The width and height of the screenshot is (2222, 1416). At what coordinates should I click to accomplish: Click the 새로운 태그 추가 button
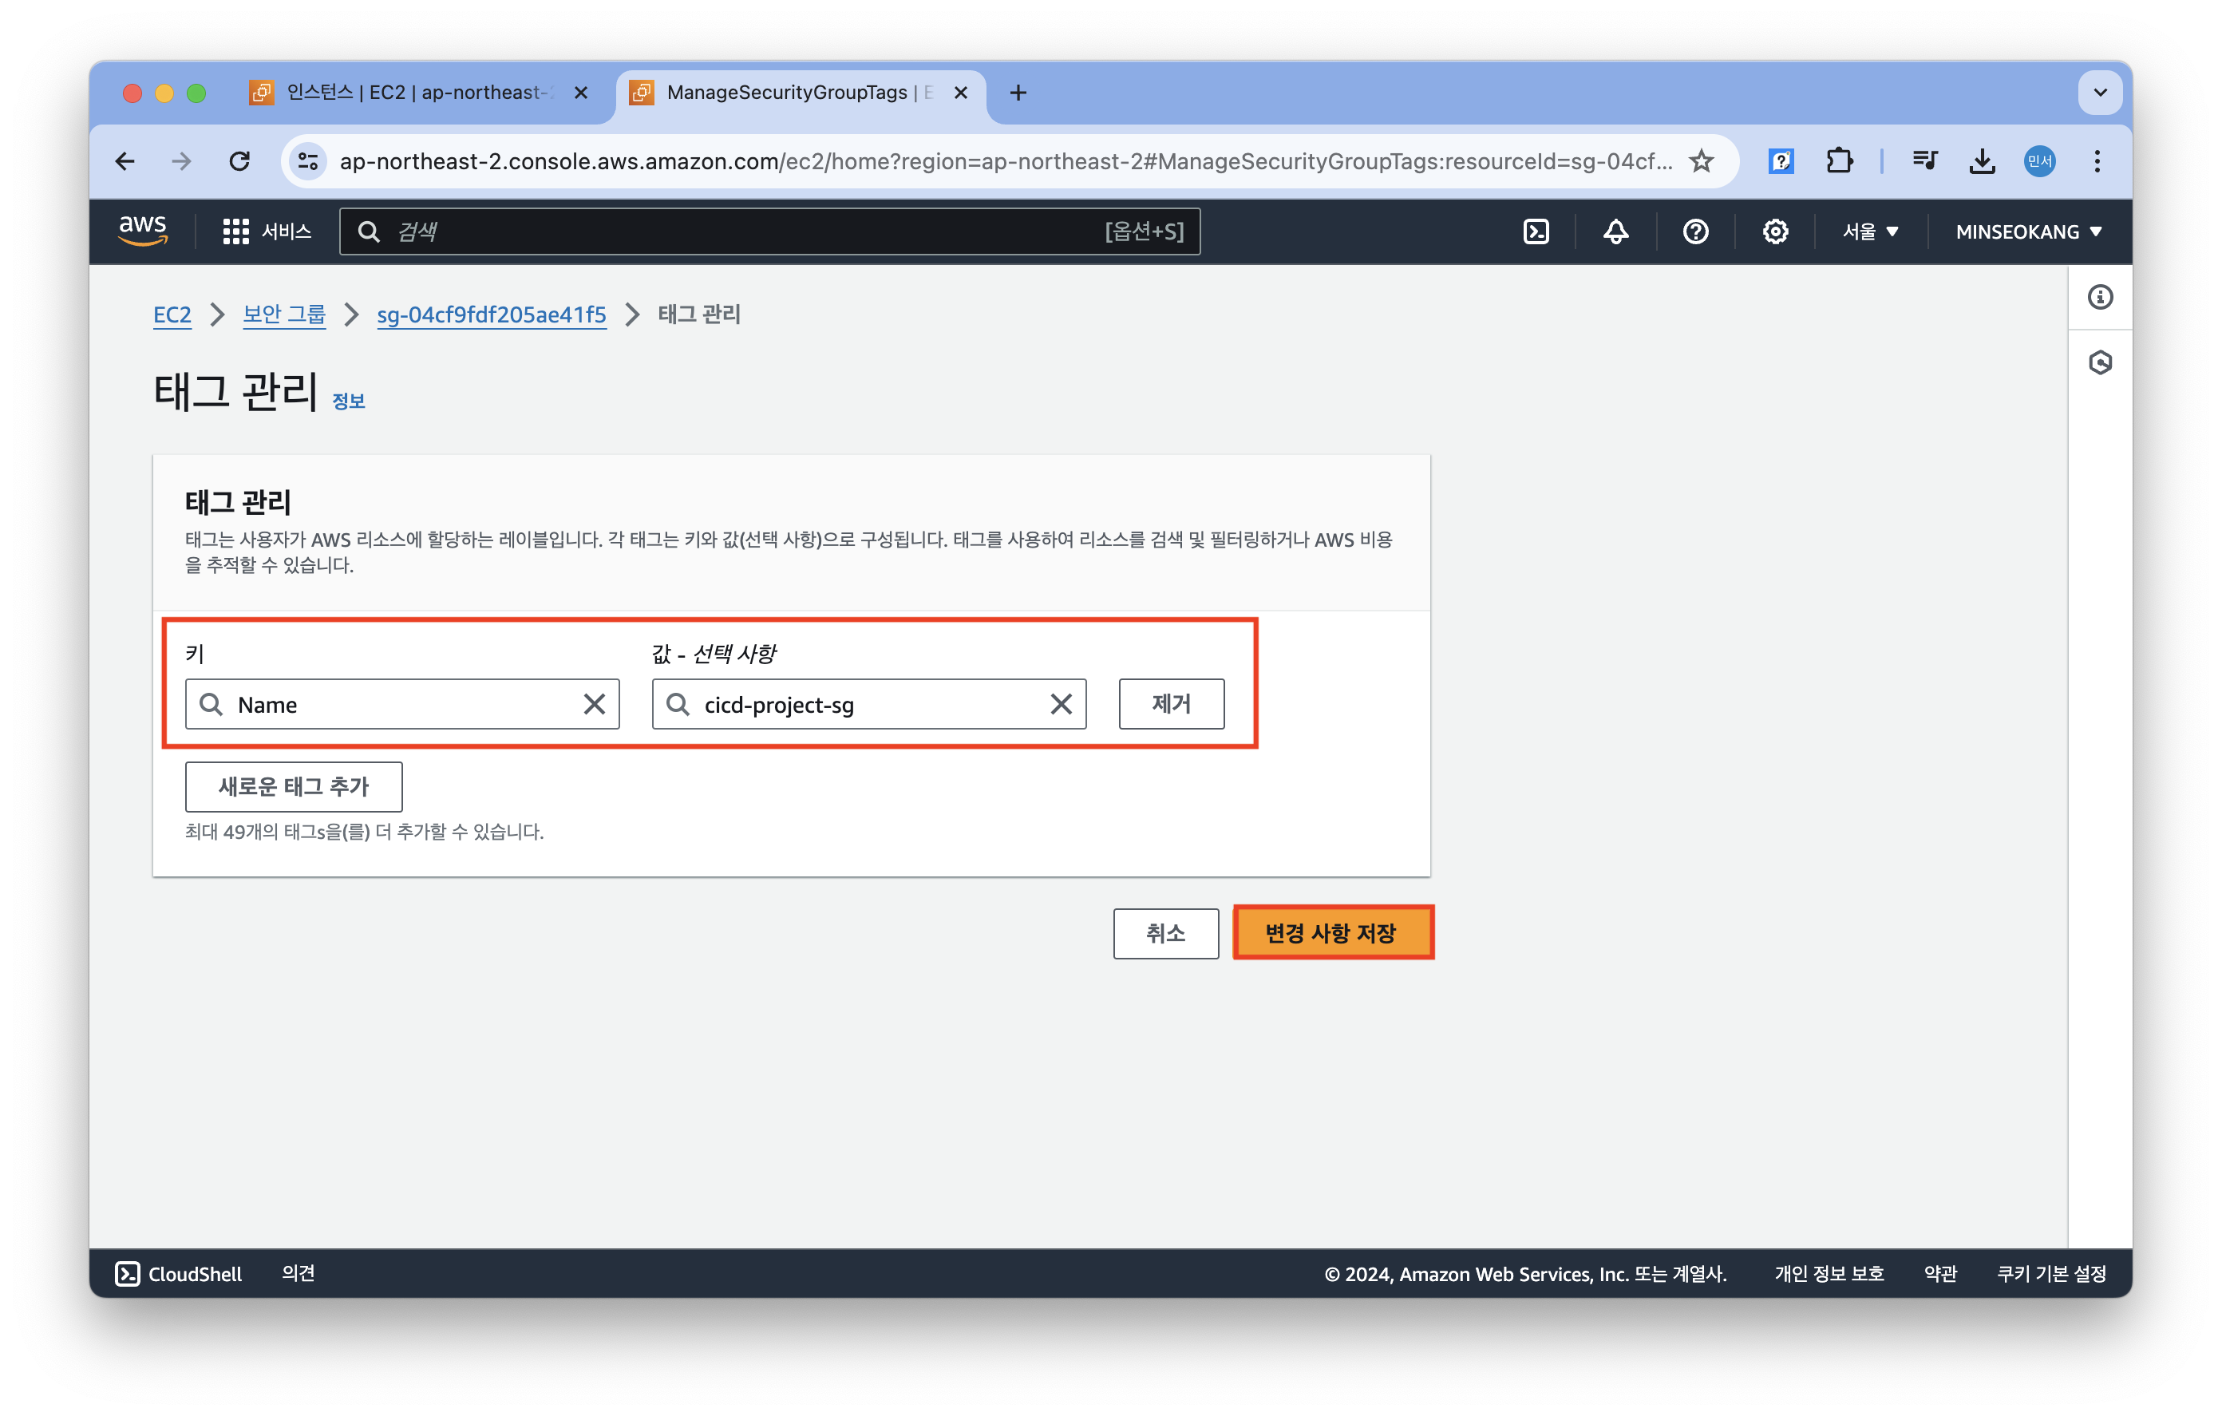pos(294,786)
